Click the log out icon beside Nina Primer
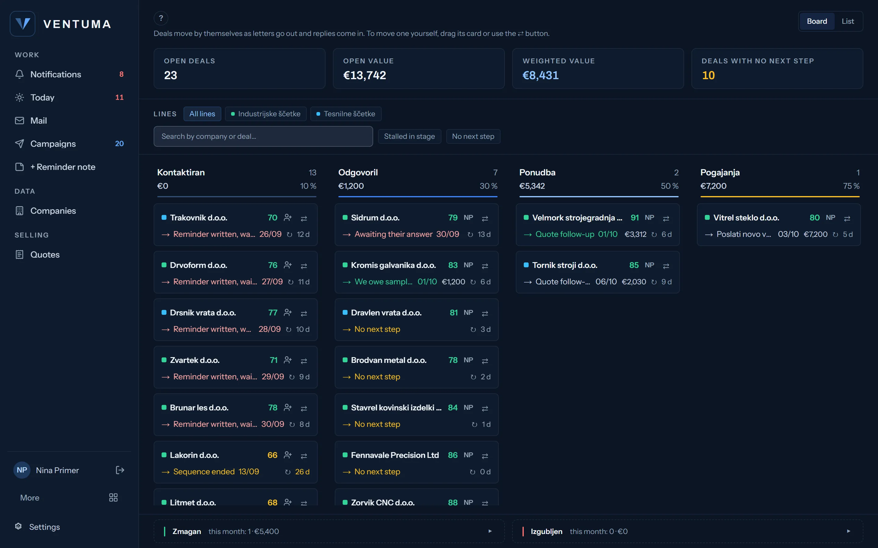878x548 pixels. click(x=120, y=470)
